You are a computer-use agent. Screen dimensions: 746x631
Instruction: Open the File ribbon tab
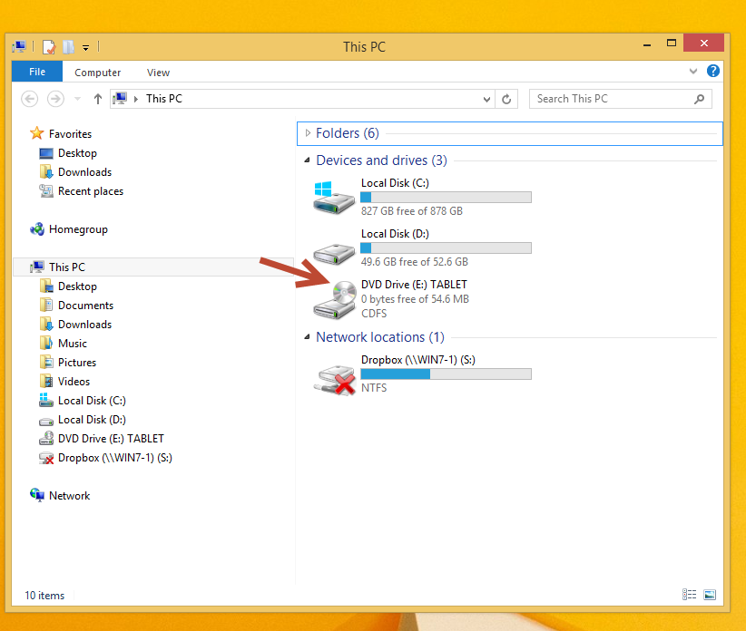click(37, 72)
